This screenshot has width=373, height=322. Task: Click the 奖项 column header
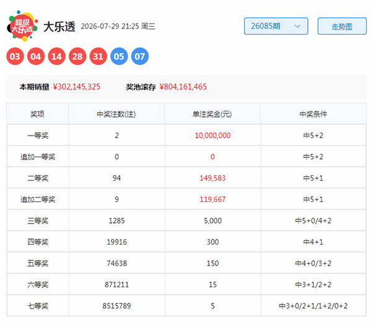pyautogui.click(x=37, y=114)
